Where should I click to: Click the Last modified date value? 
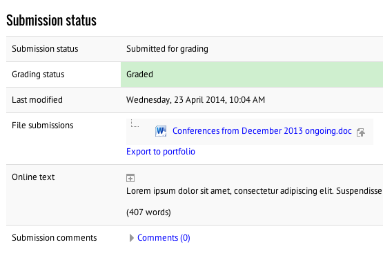(x=196, y=100)
